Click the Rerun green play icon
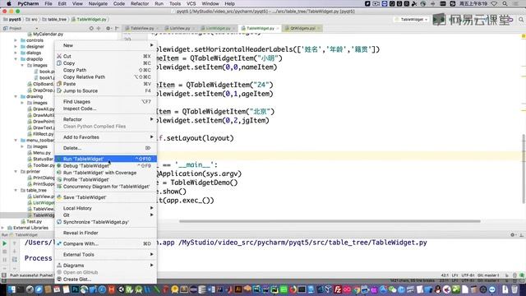526x296 pixels. 4,243
